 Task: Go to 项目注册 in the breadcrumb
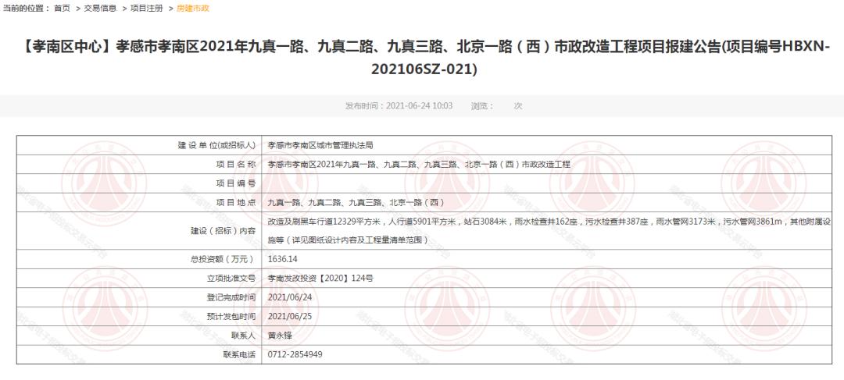coord(147,8)
